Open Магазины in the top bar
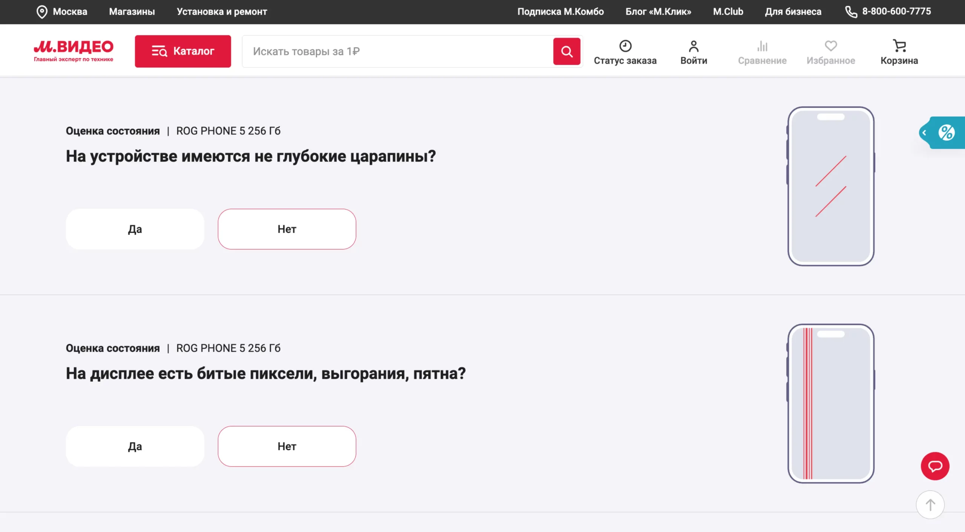 pyautogui.click(x=132, y=12)
